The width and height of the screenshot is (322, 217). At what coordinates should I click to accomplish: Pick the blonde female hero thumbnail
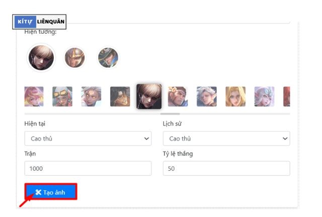coord(235,96)
